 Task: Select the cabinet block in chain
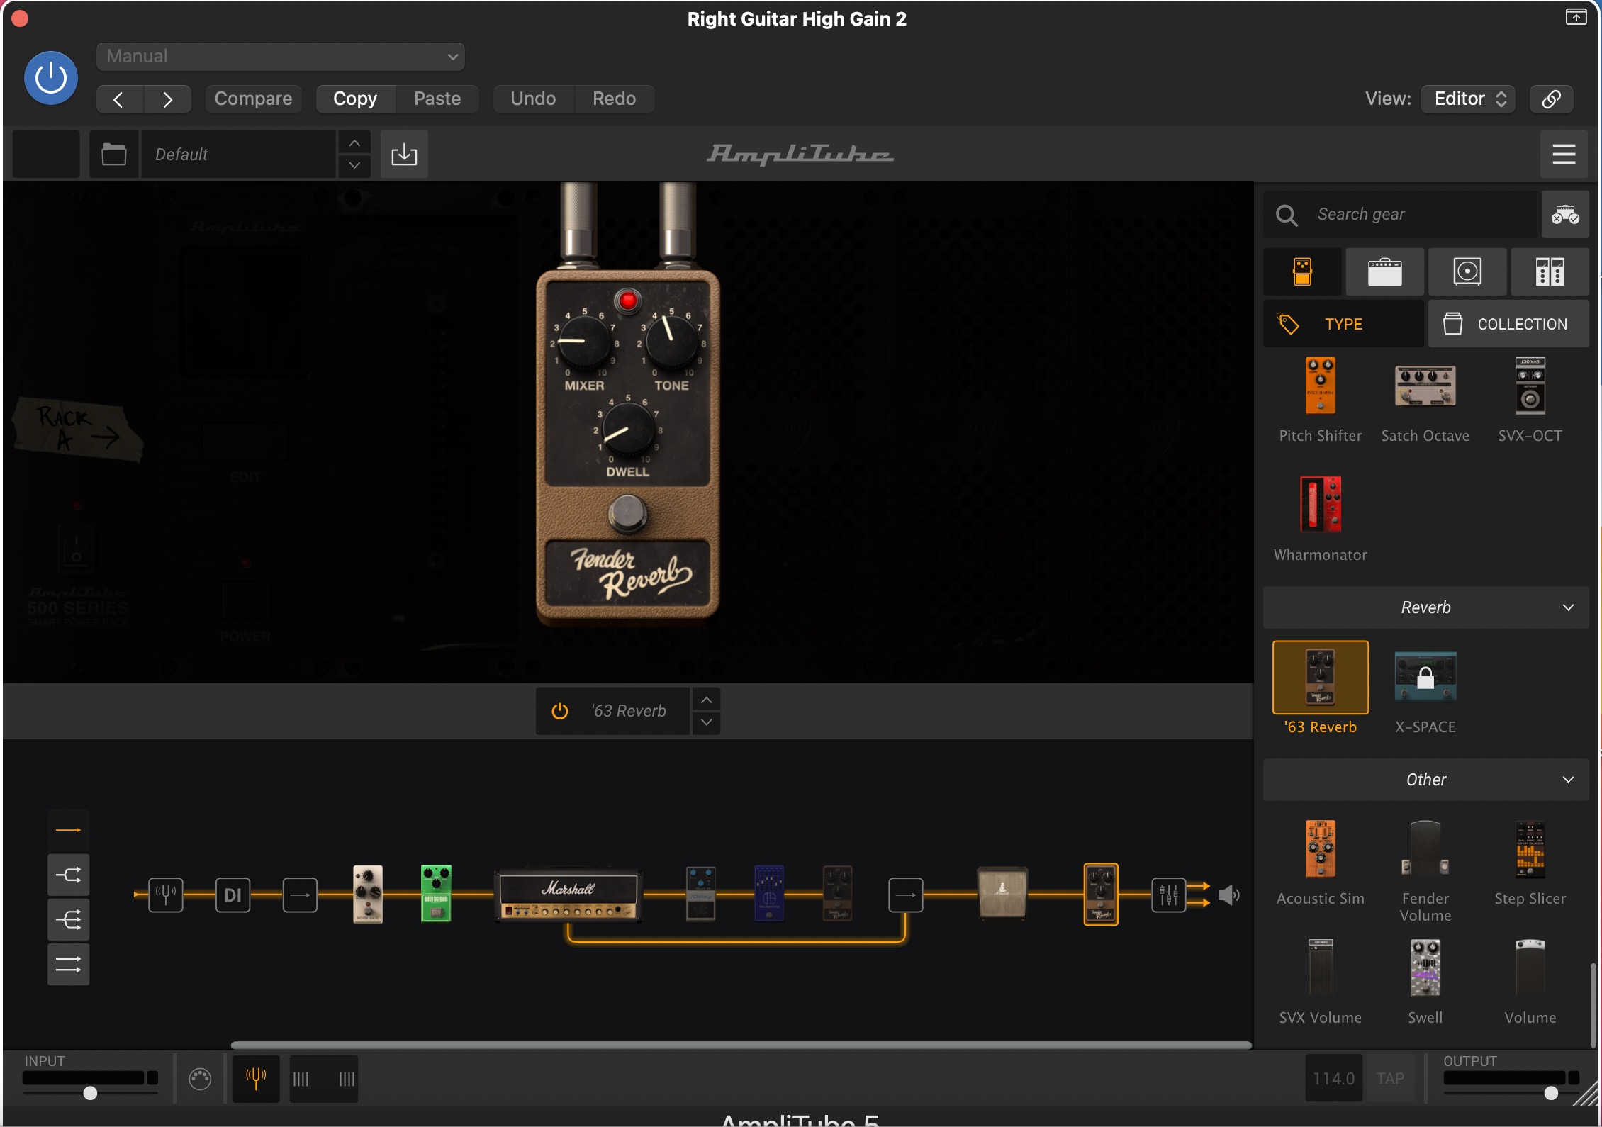click(x=1002, y=892)
